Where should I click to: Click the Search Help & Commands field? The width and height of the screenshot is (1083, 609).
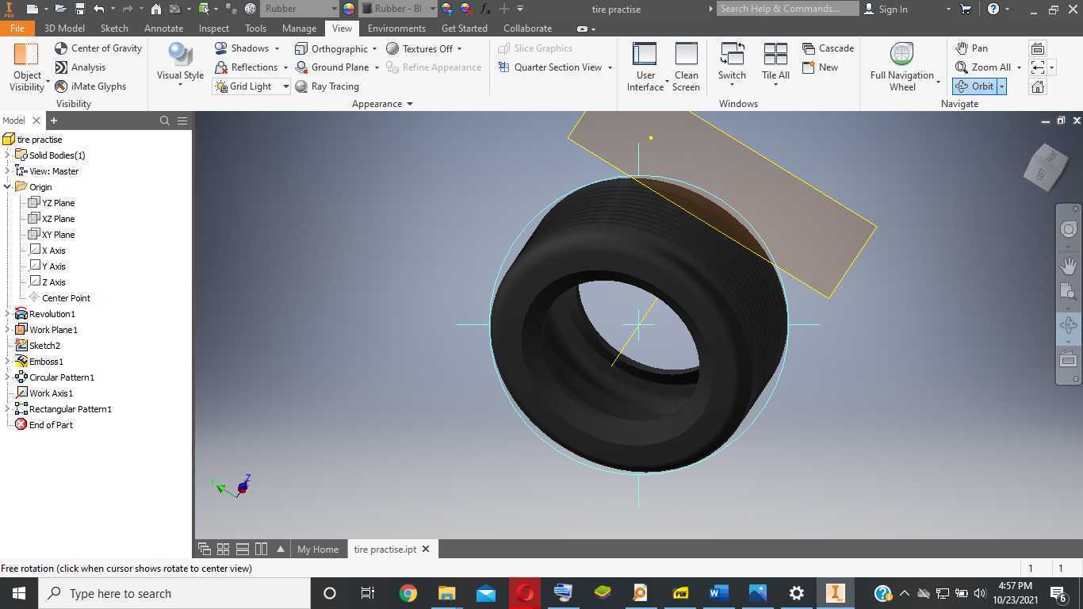pos(787,9)
